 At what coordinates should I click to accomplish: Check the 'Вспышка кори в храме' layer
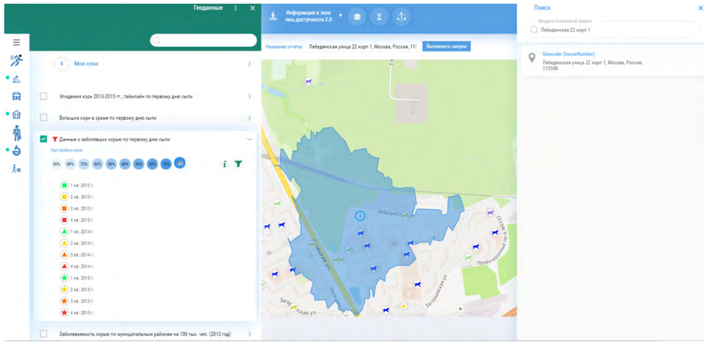point(44,118)
